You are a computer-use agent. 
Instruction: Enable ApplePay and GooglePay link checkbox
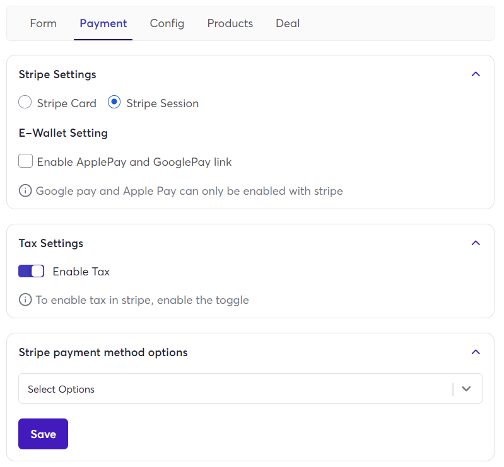coord(25,161)
